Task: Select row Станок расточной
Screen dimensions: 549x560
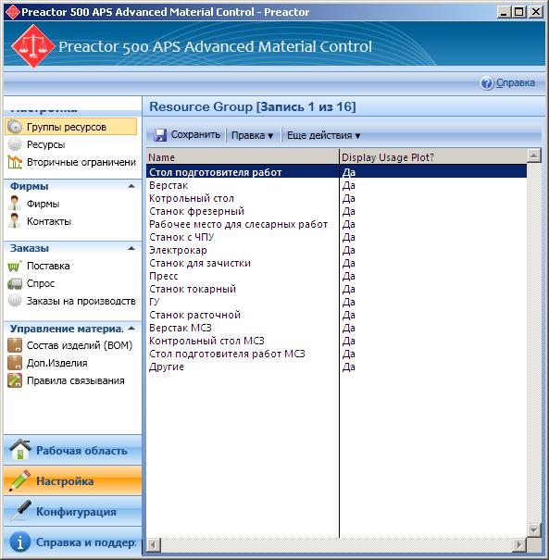Action: click(336, 315)
